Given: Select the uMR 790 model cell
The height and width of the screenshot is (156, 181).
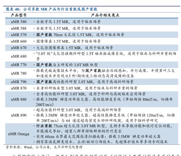Looking at the screenshot, I should (x=19, y=82).
